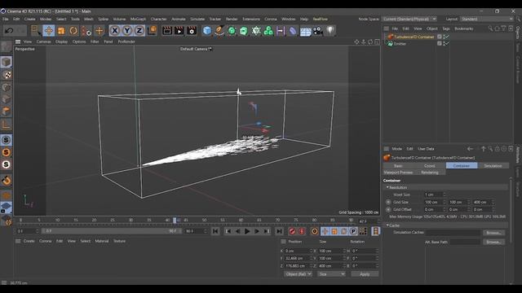Viewport: 522px width, 293px height.
Task: Toggle the Z axis lock
Action: pyautogui.click(x=139, y=31)
